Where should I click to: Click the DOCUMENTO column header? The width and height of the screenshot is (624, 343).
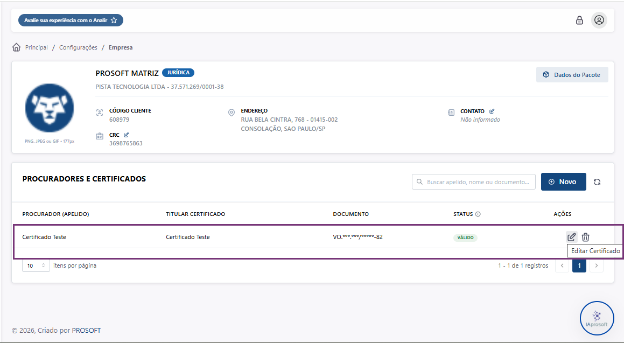[x=350, y=214]
